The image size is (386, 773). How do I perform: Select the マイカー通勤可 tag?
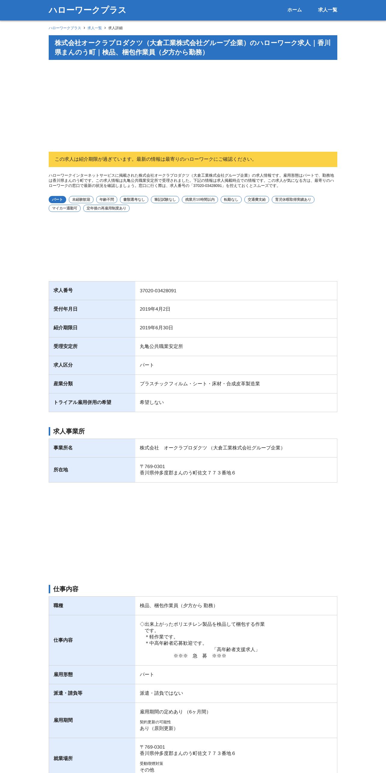tap(65, 208)
